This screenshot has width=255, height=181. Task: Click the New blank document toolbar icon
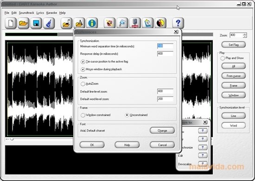pyautogui.click(x=11, y=23)
